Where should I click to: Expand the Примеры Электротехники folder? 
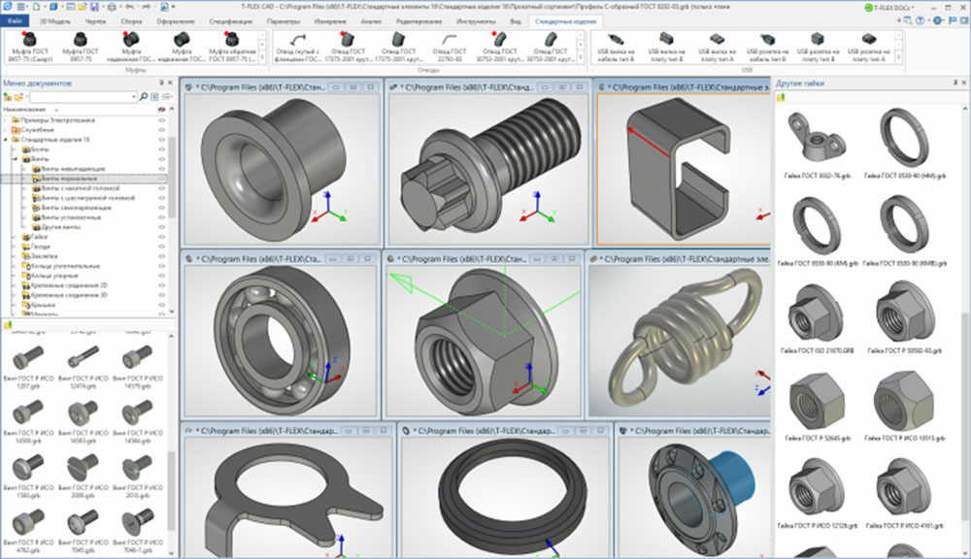(x=7, y=119)
